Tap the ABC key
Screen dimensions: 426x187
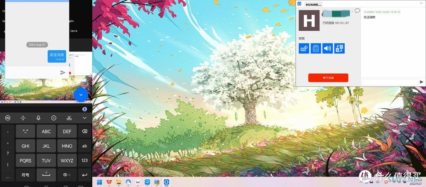(x=46, y=131)
